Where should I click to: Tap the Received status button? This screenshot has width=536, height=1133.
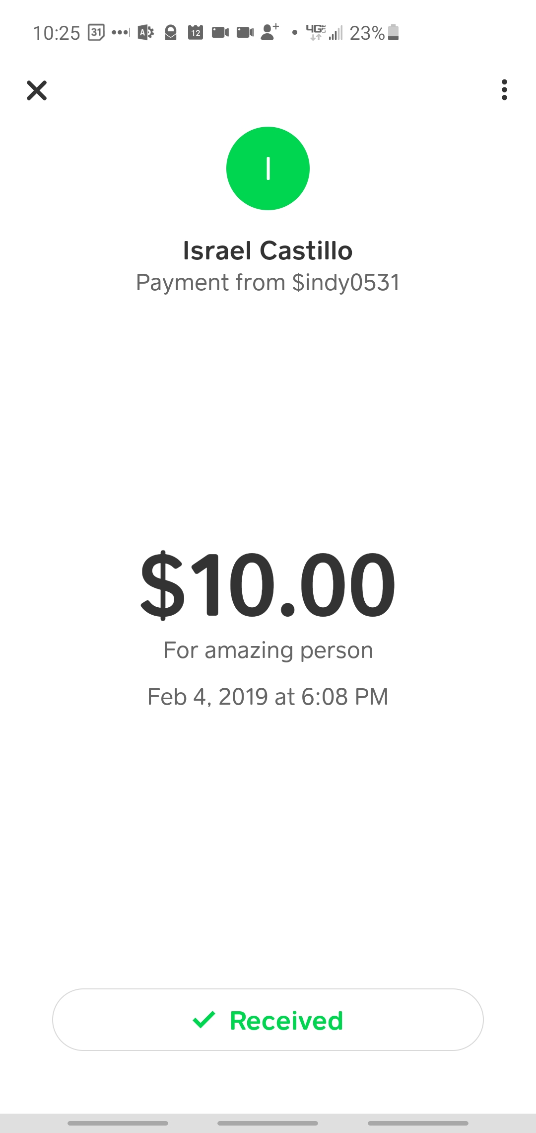[x=268, y=1020]
